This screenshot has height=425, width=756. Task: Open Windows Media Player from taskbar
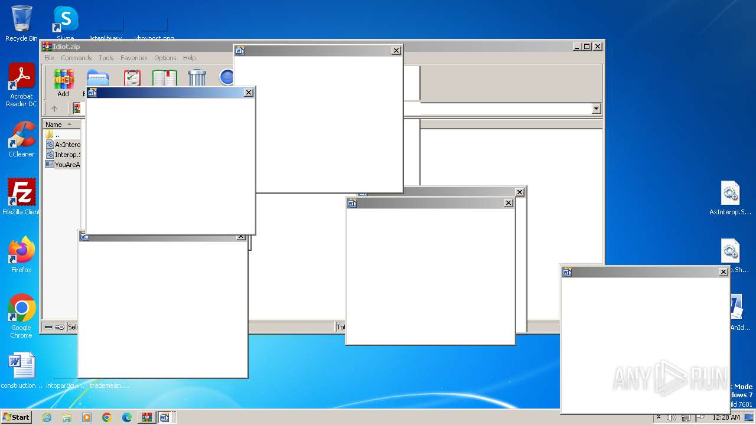(x=87, y=417)
